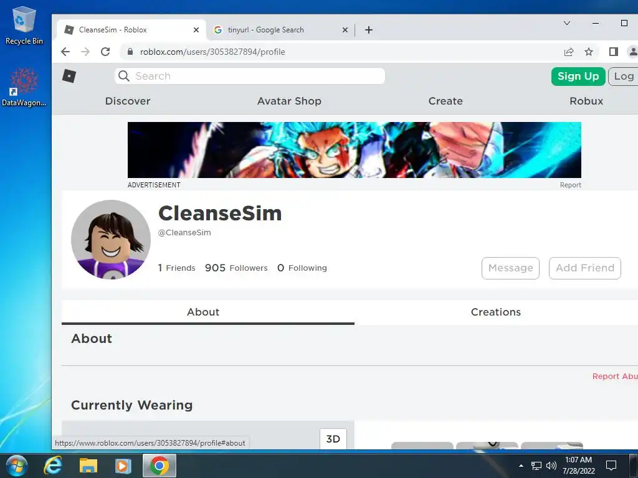Launch Internet Explorer from taskbar
This screenshot has width=638, height=478.
53,466
